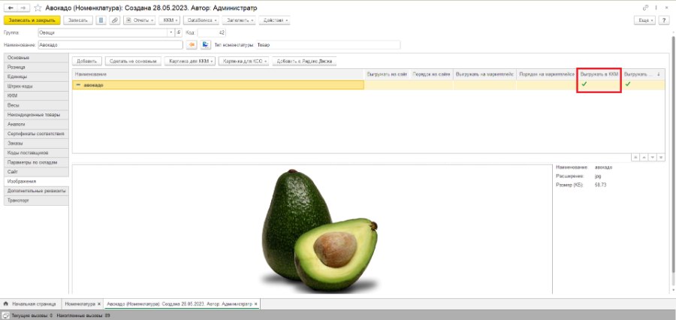Expand the Группа field dropdown arrow
Image resolution: width=676 pixels, height=320 pixels.
[171, 32]
